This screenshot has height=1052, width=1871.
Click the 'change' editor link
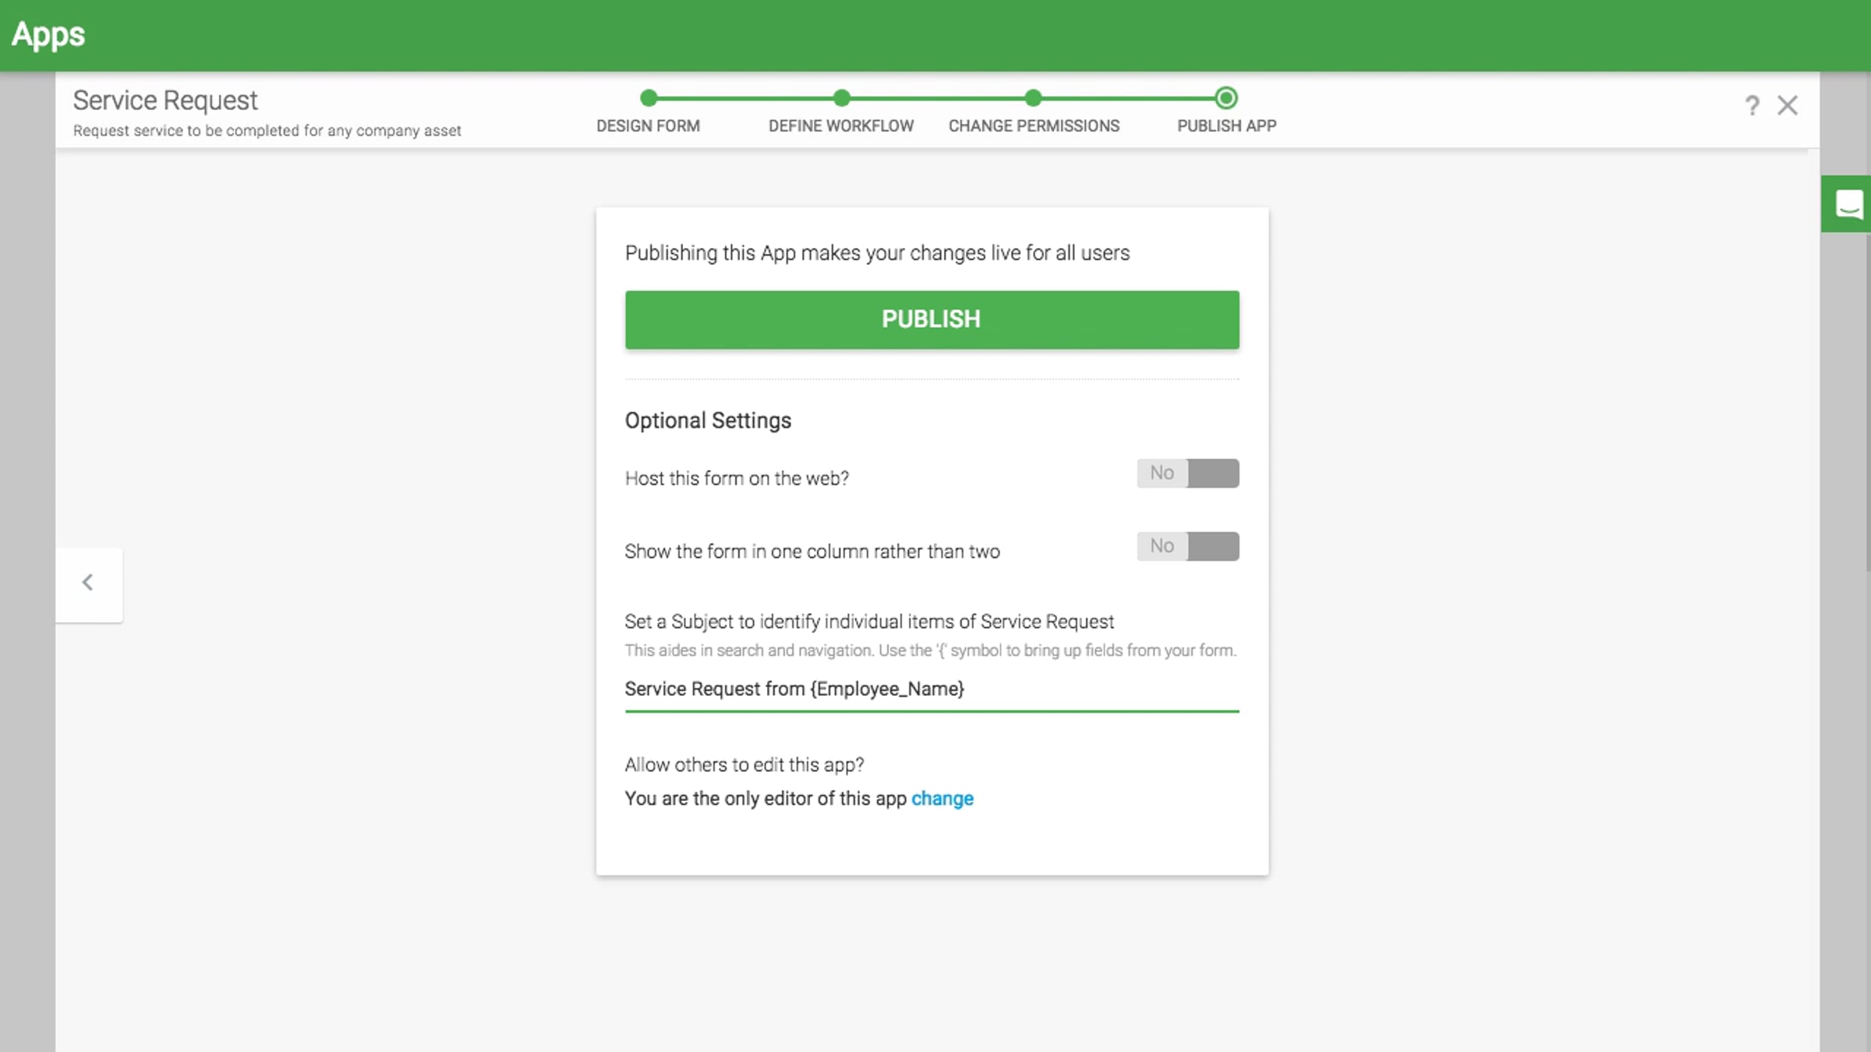pos(942,799)
